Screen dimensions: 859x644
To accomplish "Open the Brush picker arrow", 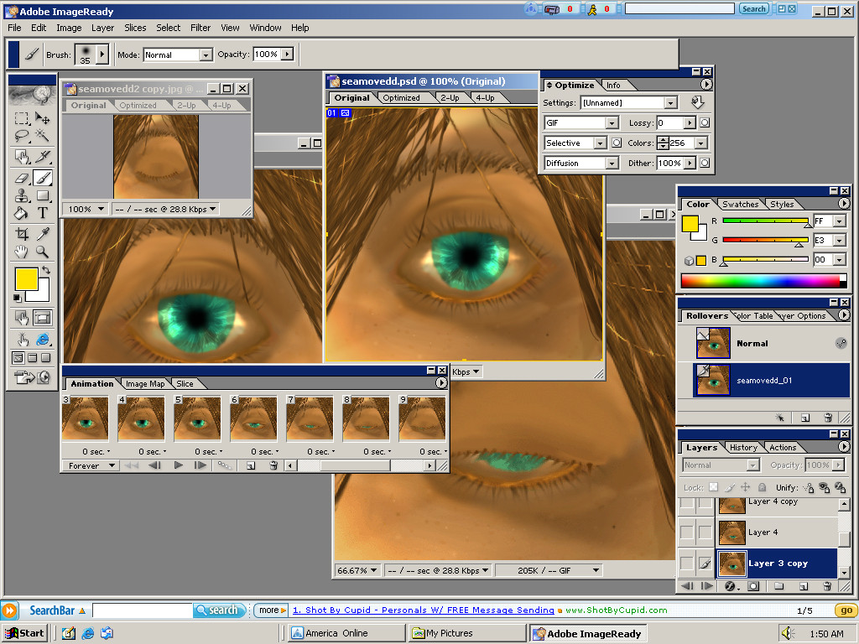I will coord(102,55).
